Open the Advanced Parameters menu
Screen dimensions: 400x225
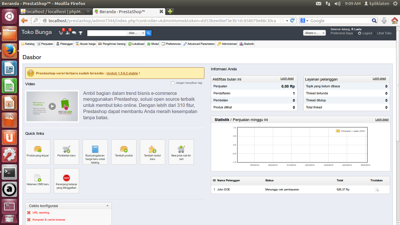click(199, 44)
